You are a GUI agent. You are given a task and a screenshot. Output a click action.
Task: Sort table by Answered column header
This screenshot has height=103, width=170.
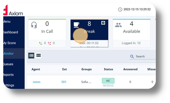[130, 69]
